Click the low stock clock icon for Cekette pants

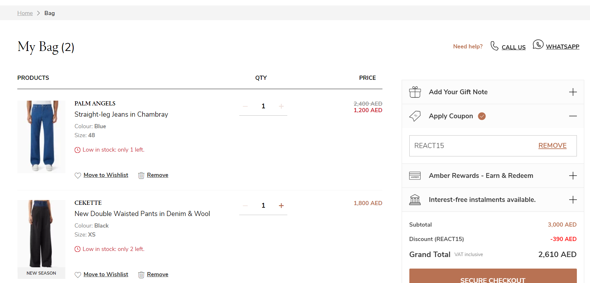tap(78, 249)
